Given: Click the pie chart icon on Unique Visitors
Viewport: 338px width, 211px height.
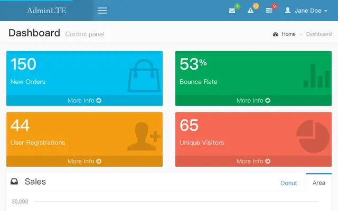Looking at the screenshot, I should pyautogui.click(x=313, y=136).
